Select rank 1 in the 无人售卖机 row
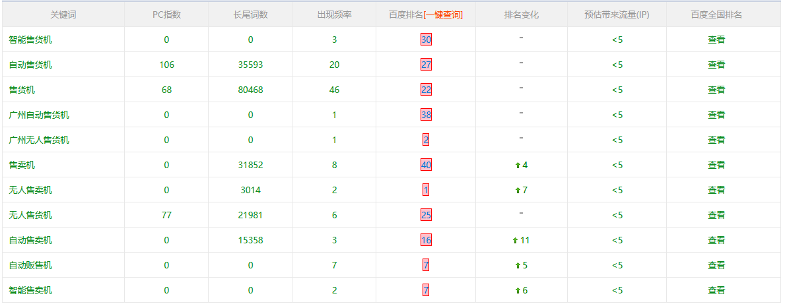The height and width of the screenshot is (306, 785). (x=426, y=190)
